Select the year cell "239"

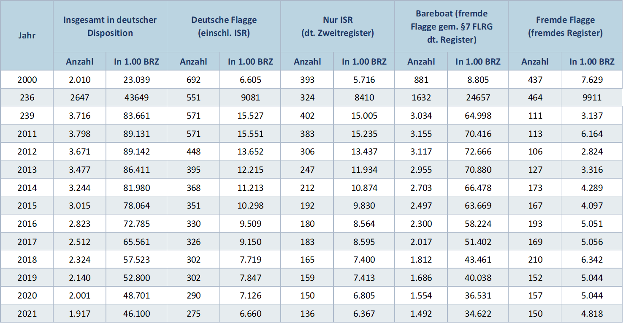tap(27, 116)
